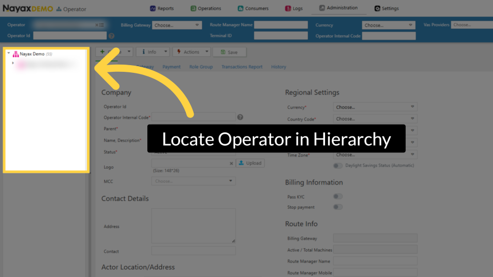Click help icon beside Operator Id filter

[x=111, y=36]
